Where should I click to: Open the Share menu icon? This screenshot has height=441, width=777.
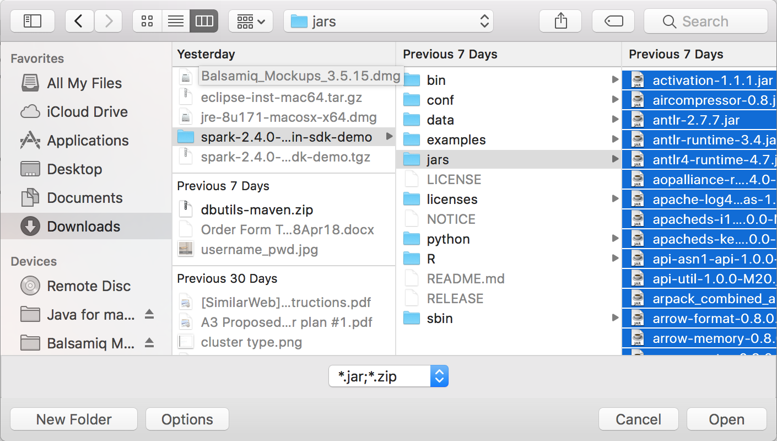pos(560,20)
